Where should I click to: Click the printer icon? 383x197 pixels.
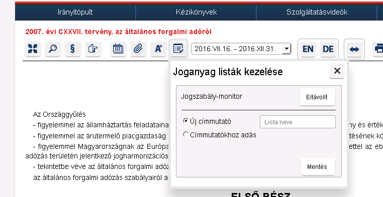378,49
